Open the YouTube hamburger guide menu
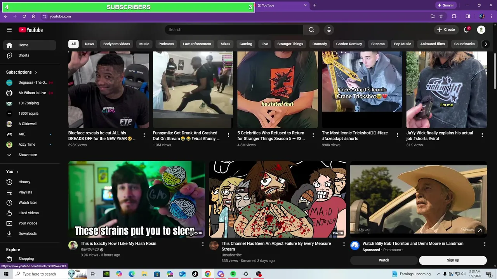This screenshot has height=279, width=497. click(x=9, y=30)
